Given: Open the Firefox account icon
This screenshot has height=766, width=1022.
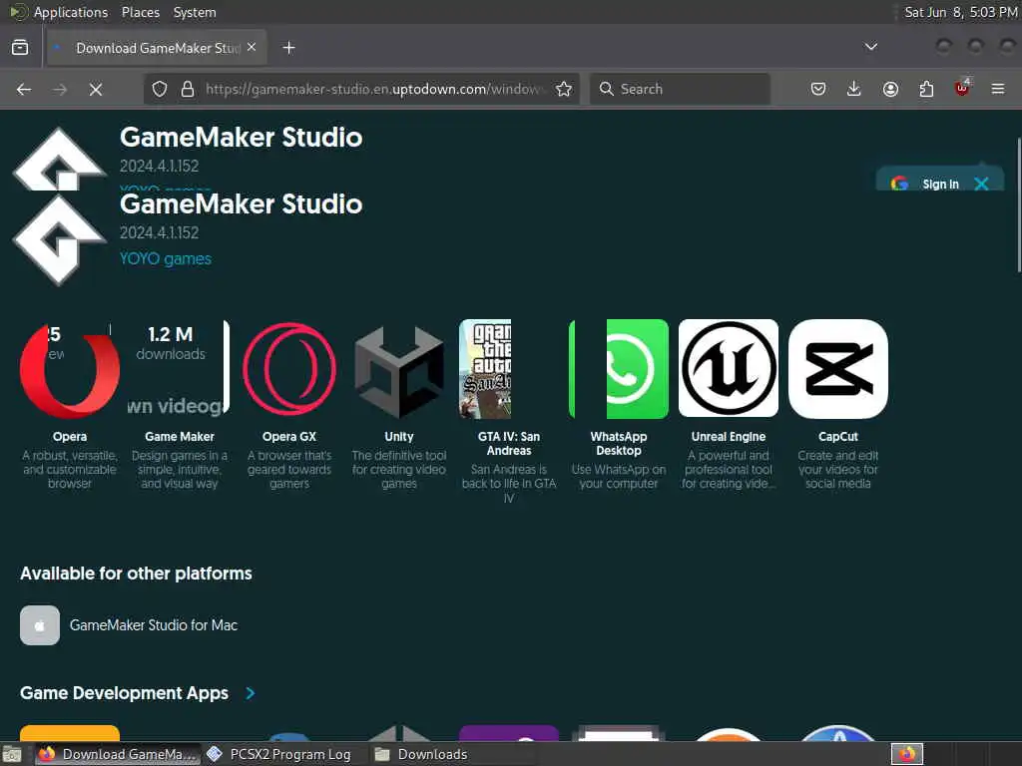Looking at the screenshot, I should [890, 89].
